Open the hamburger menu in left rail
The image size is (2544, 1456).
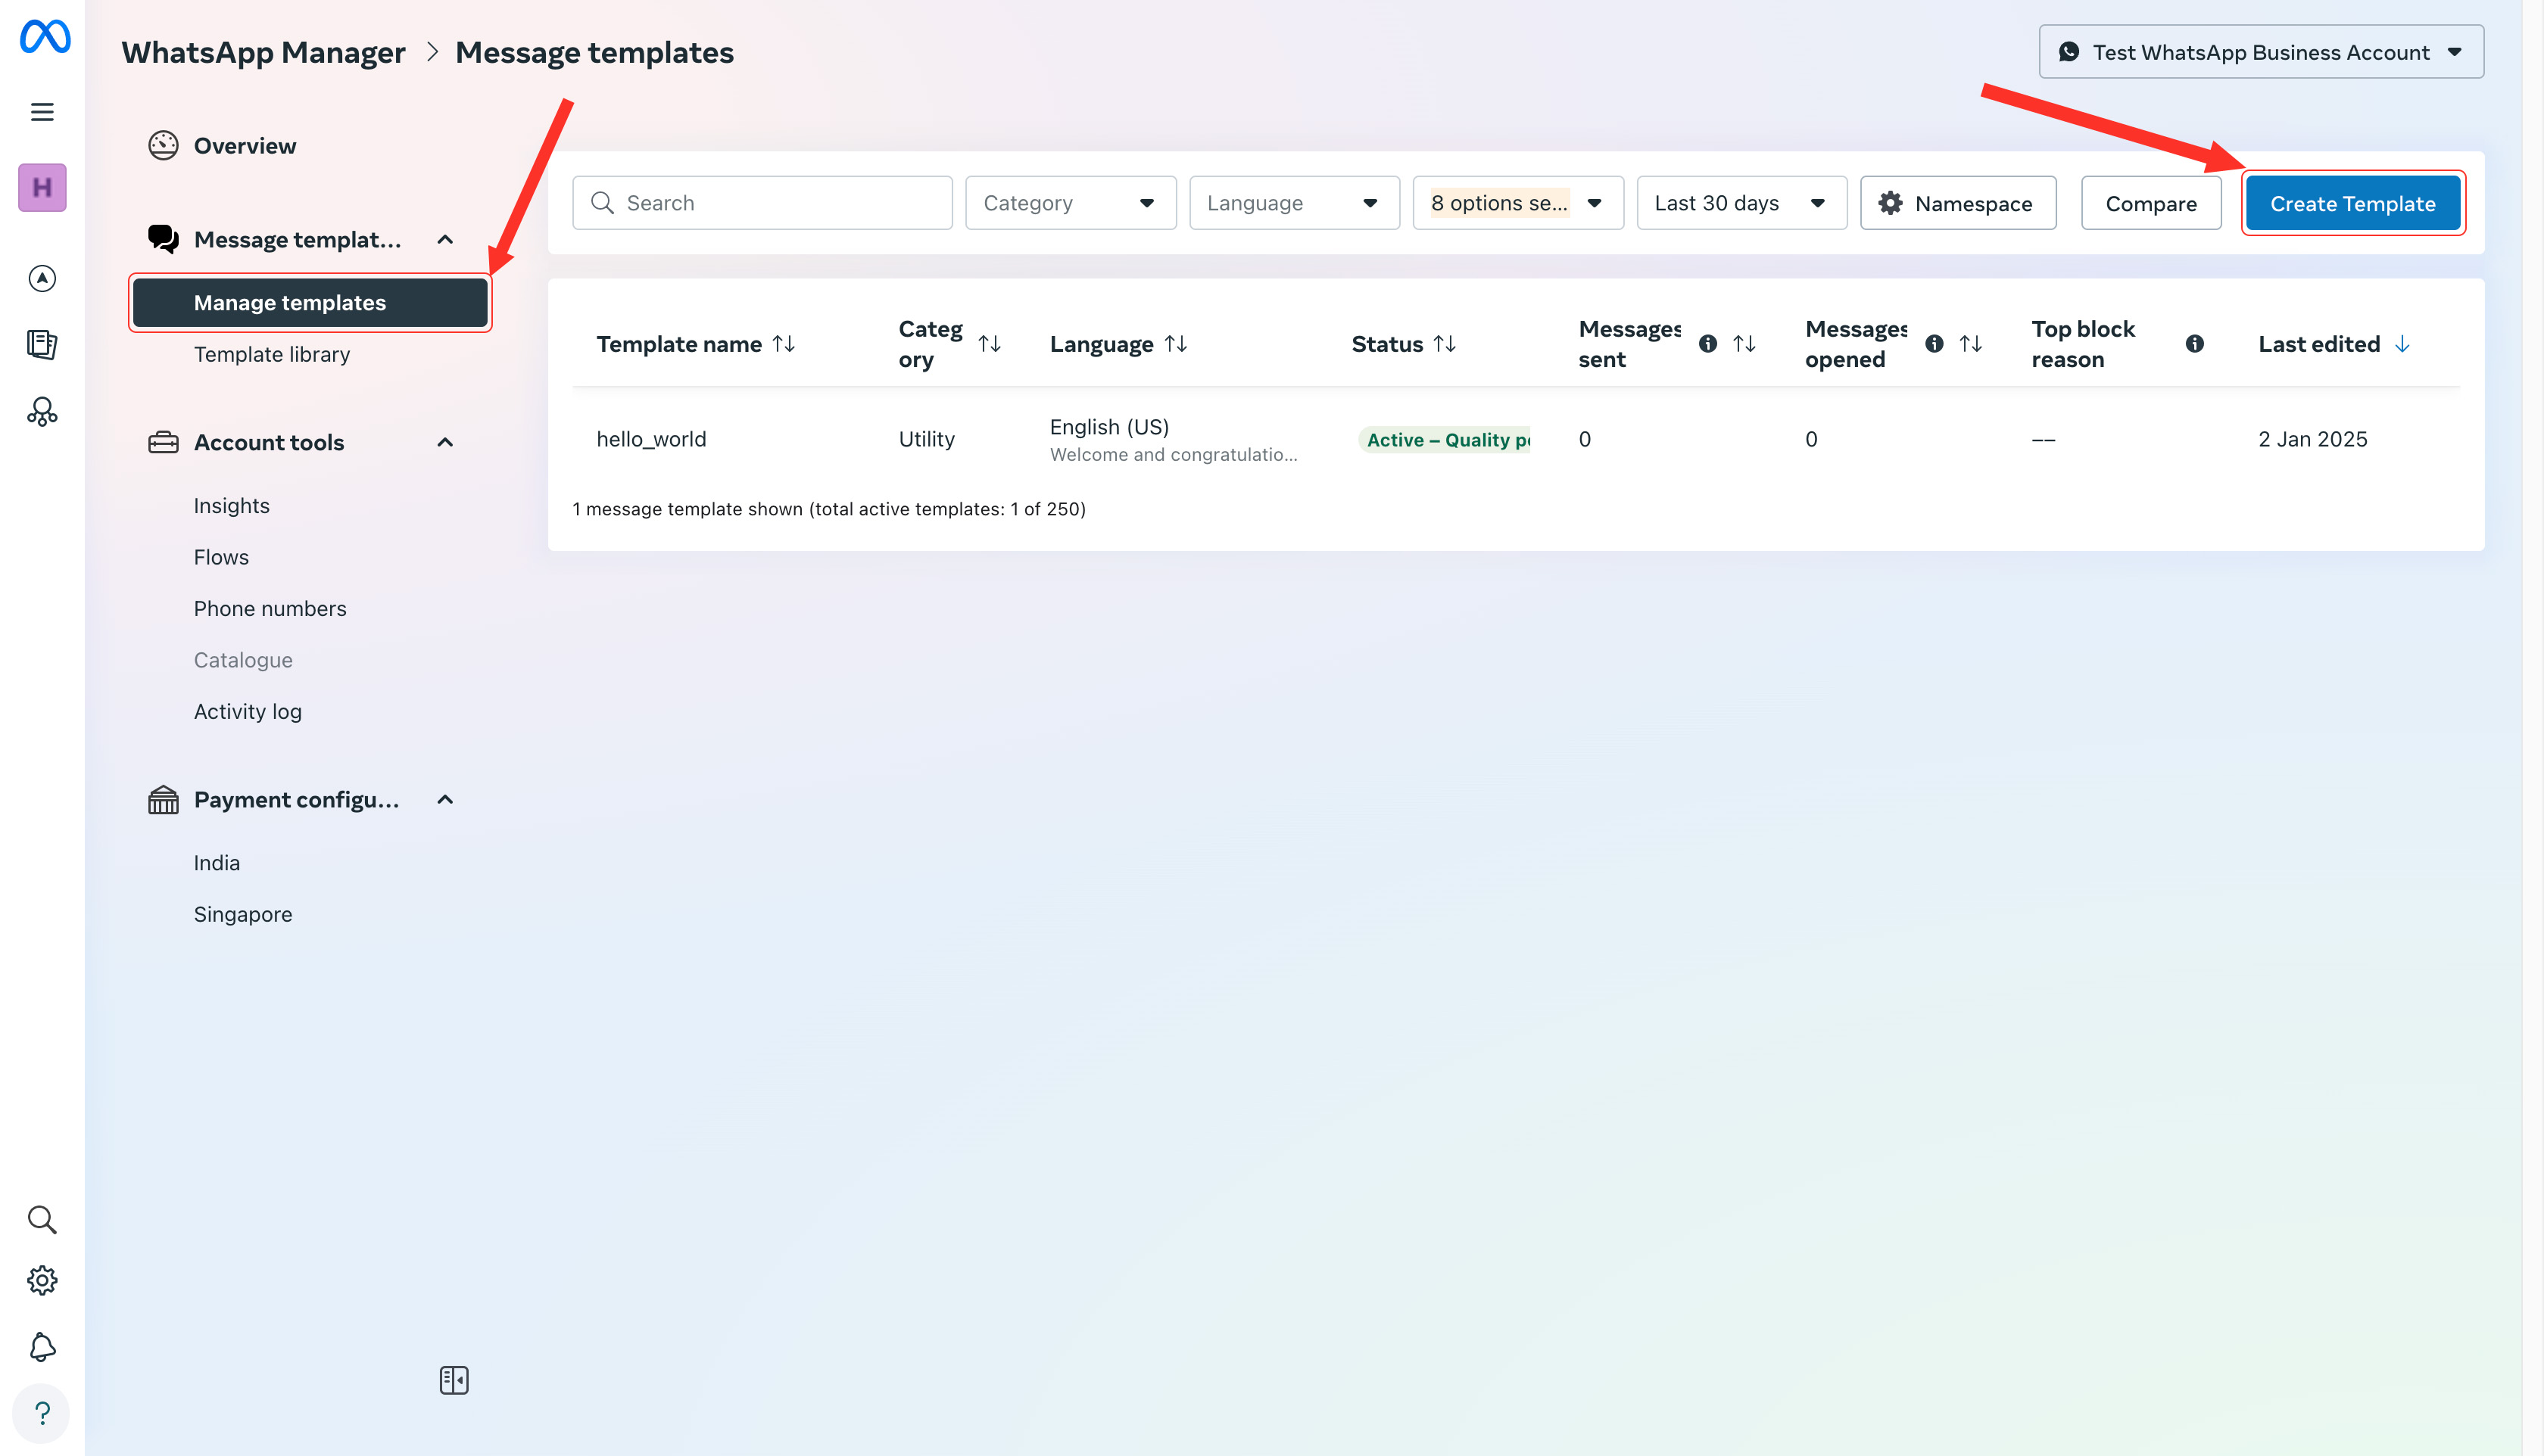tap(42, 112)
